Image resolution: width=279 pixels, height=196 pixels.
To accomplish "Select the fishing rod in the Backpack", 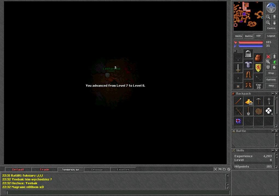I will [x=238, y=111].
